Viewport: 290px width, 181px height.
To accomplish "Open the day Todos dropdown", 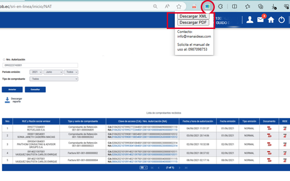I will (71, 72).
